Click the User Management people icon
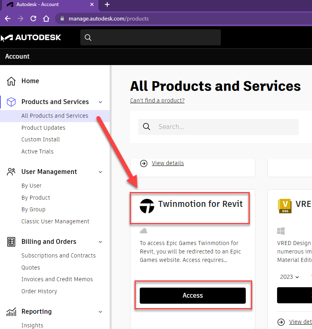Screen dimensions: 312x329 (11, 172)
